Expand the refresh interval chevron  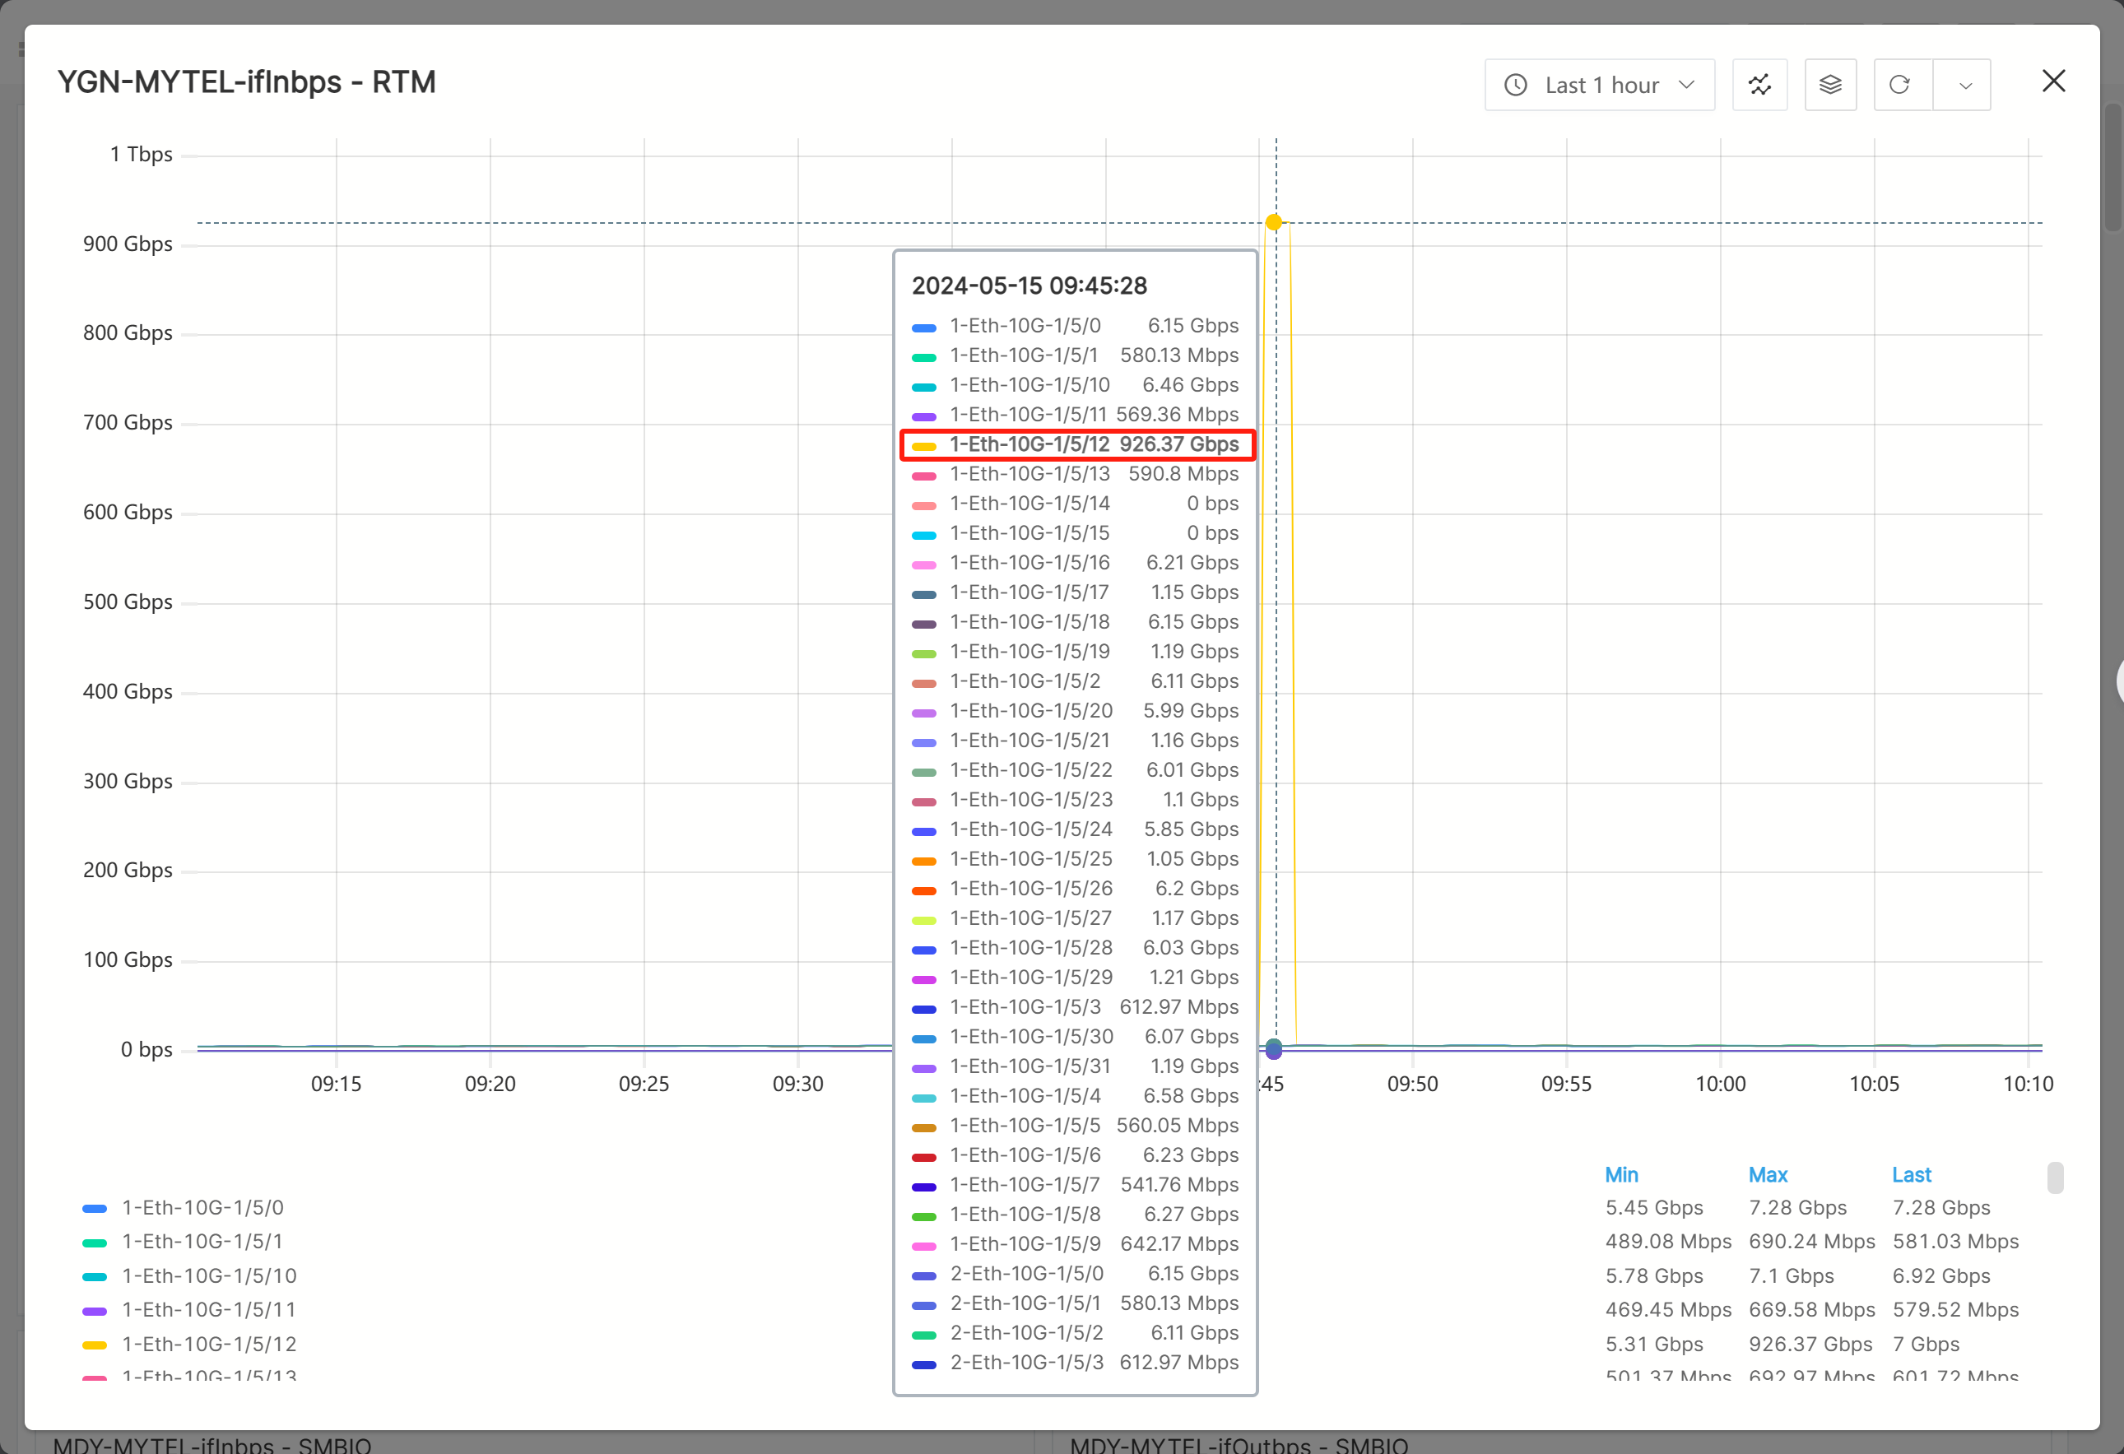click(x=1964, y=85)
